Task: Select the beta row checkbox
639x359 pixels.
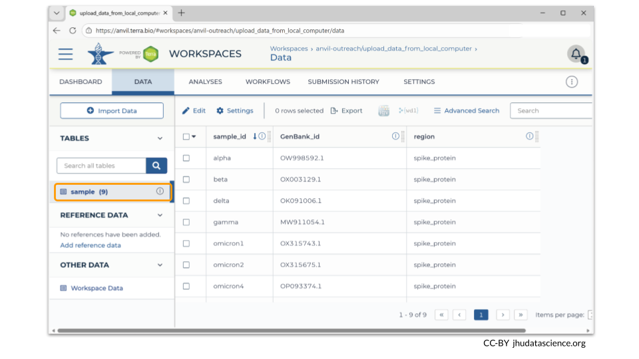Action: click(x=186, y=179)
